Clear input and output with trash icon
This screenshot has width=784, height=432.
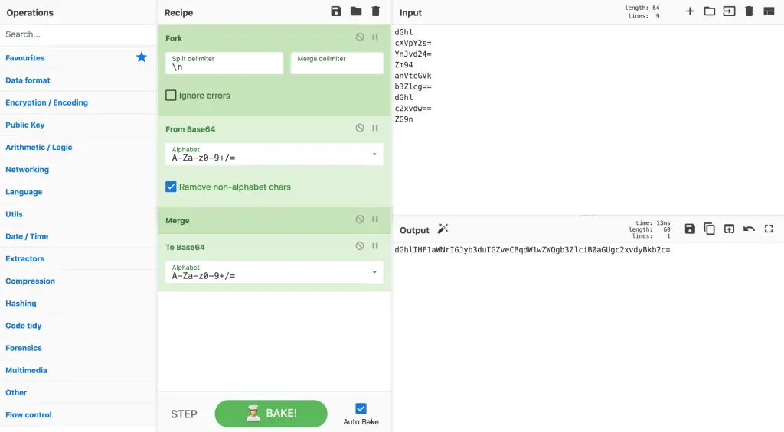(749, 11)
